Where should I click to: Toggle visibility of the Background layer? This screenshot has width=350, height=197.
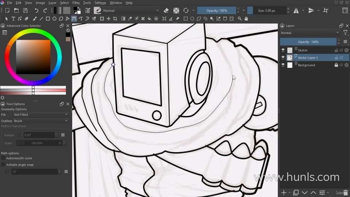coord(283,65)
